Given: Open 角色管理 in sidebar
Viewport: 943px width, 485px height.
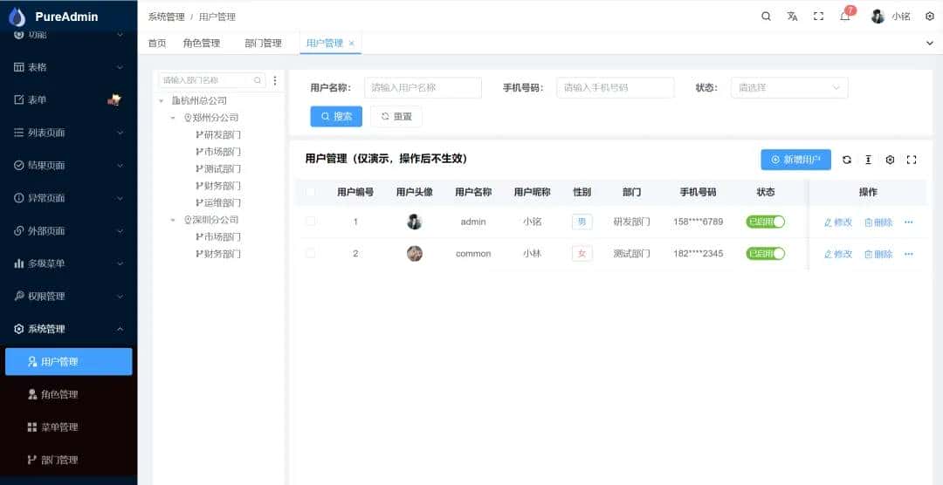Looking at the screenshot, I should [69, 395].
